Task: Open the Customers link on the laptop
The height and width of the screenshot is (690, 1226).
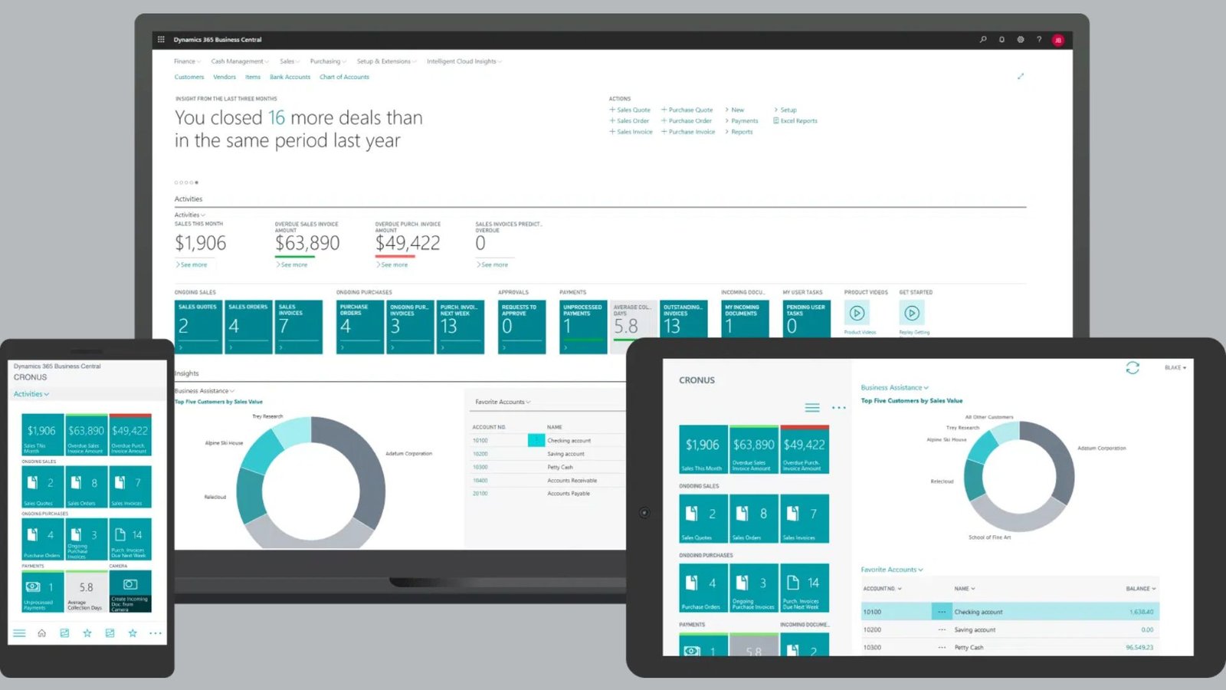Action: click(189, 77)
